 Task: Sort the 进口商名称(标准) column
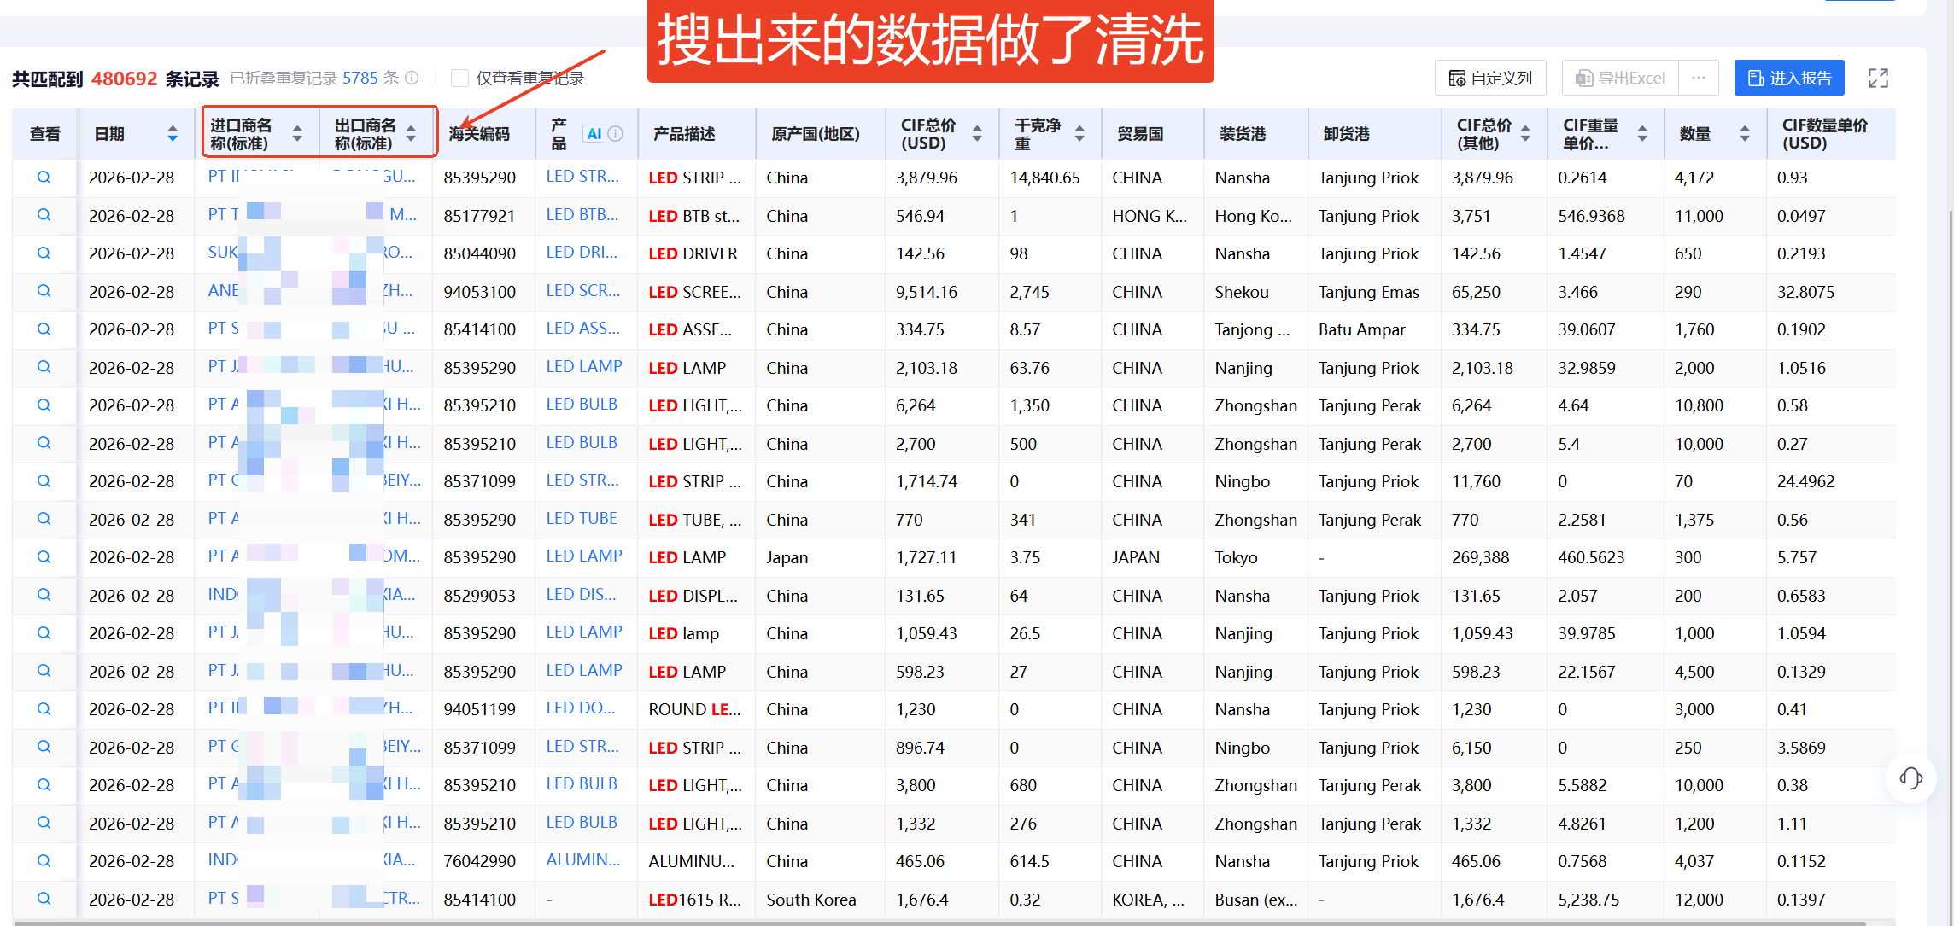(297, 134)
